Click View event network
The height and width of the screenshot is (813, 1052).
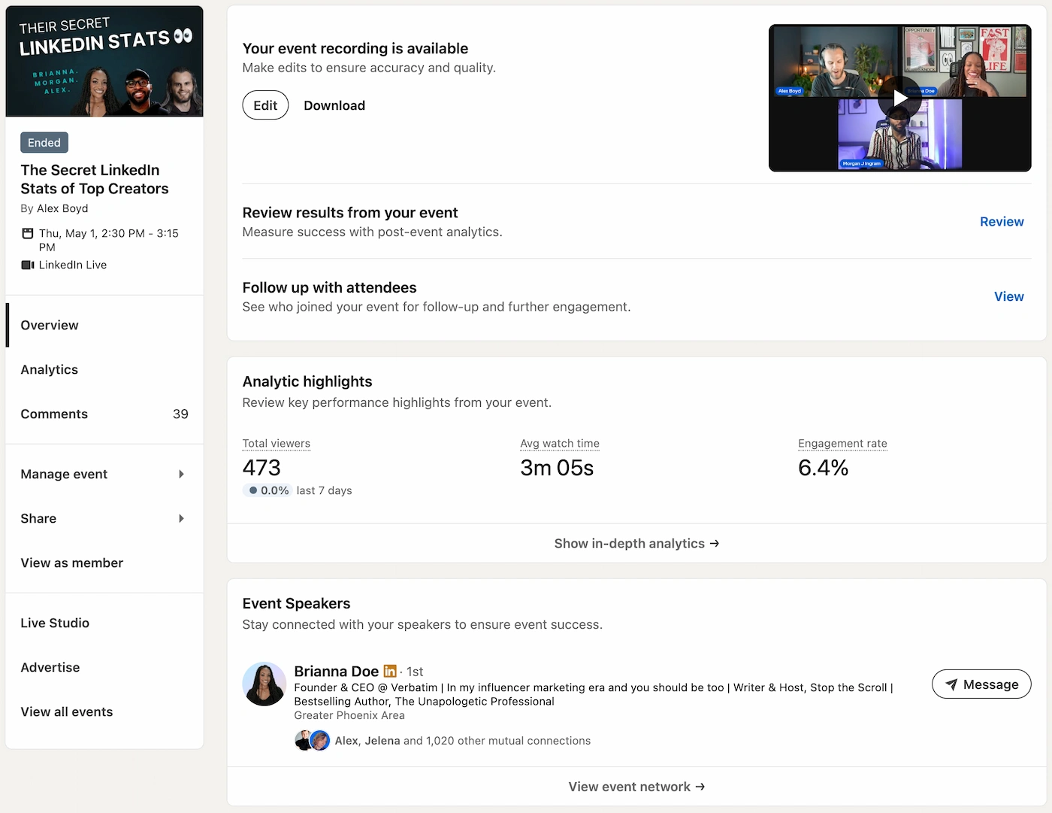coord(636,786)
